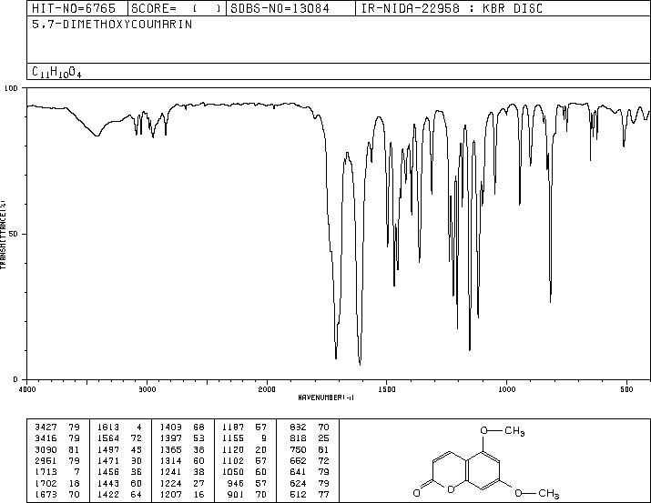
Task: Click the 3000 wavenumber axis label
Action: pos(147,389)
